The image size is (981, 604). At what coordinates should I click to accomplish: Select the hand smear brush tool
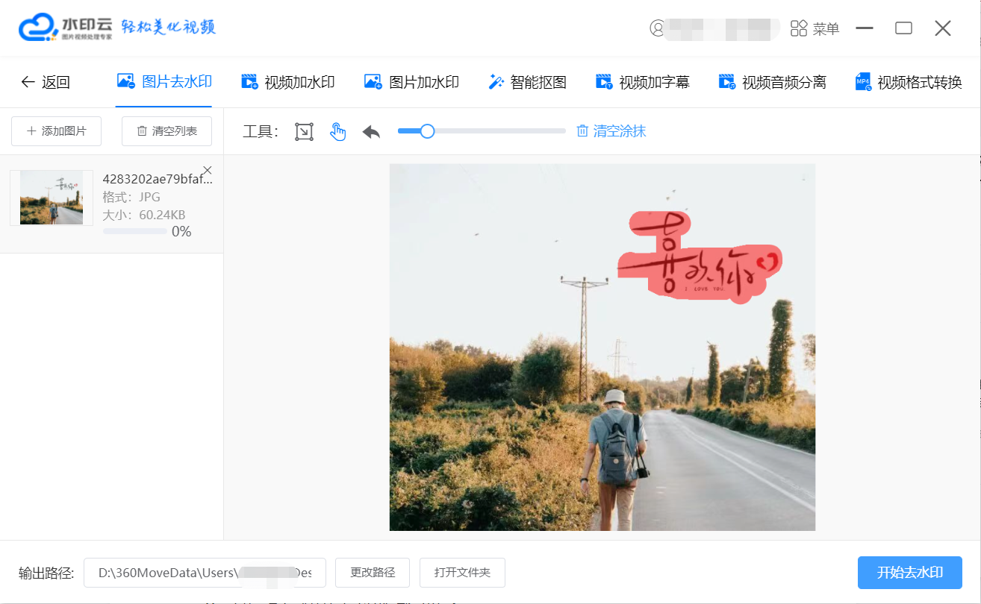(x=338, y=132)
